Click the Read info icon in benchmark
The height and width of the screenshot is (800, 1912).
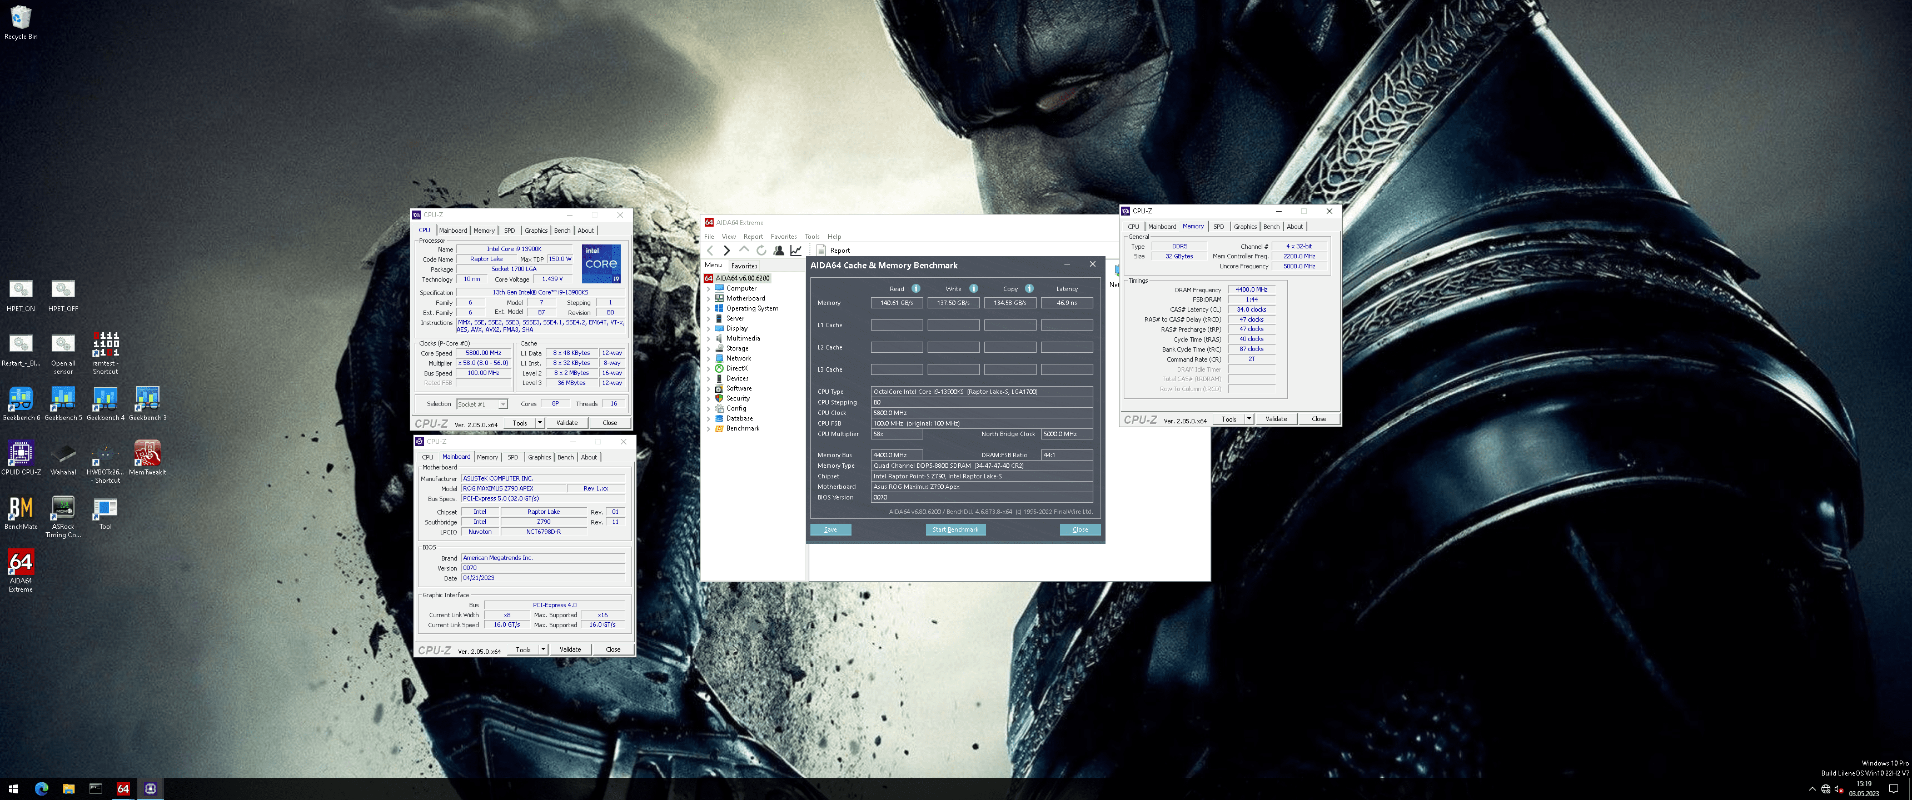coord(915,289)
